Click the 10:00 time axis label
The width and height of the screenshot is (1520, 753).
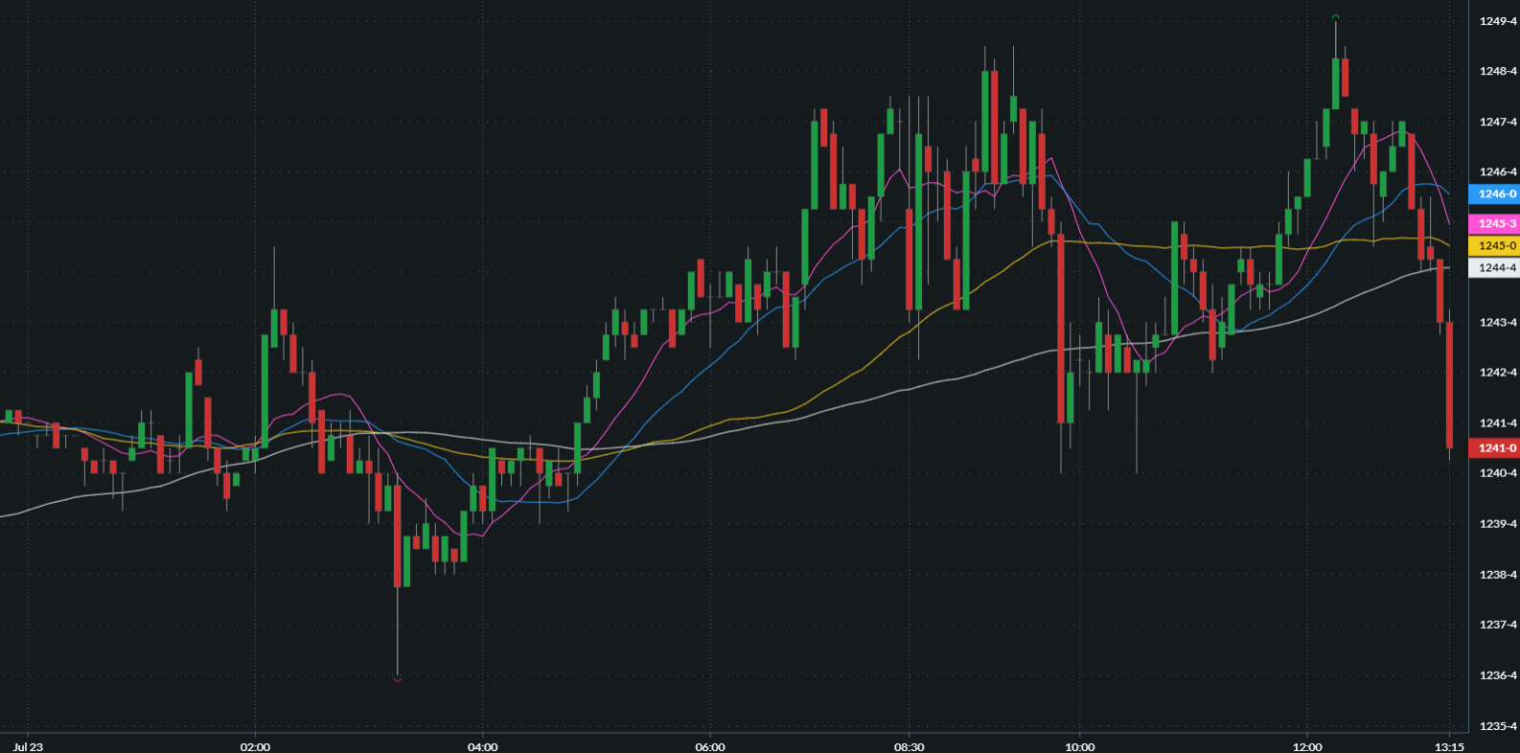tap(1079, 746)
